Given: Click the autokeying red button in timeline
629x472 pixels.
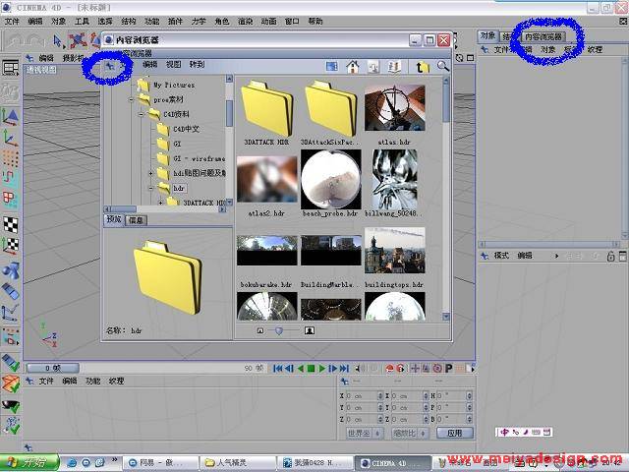Looking at the screenshot, I should 400,368.
